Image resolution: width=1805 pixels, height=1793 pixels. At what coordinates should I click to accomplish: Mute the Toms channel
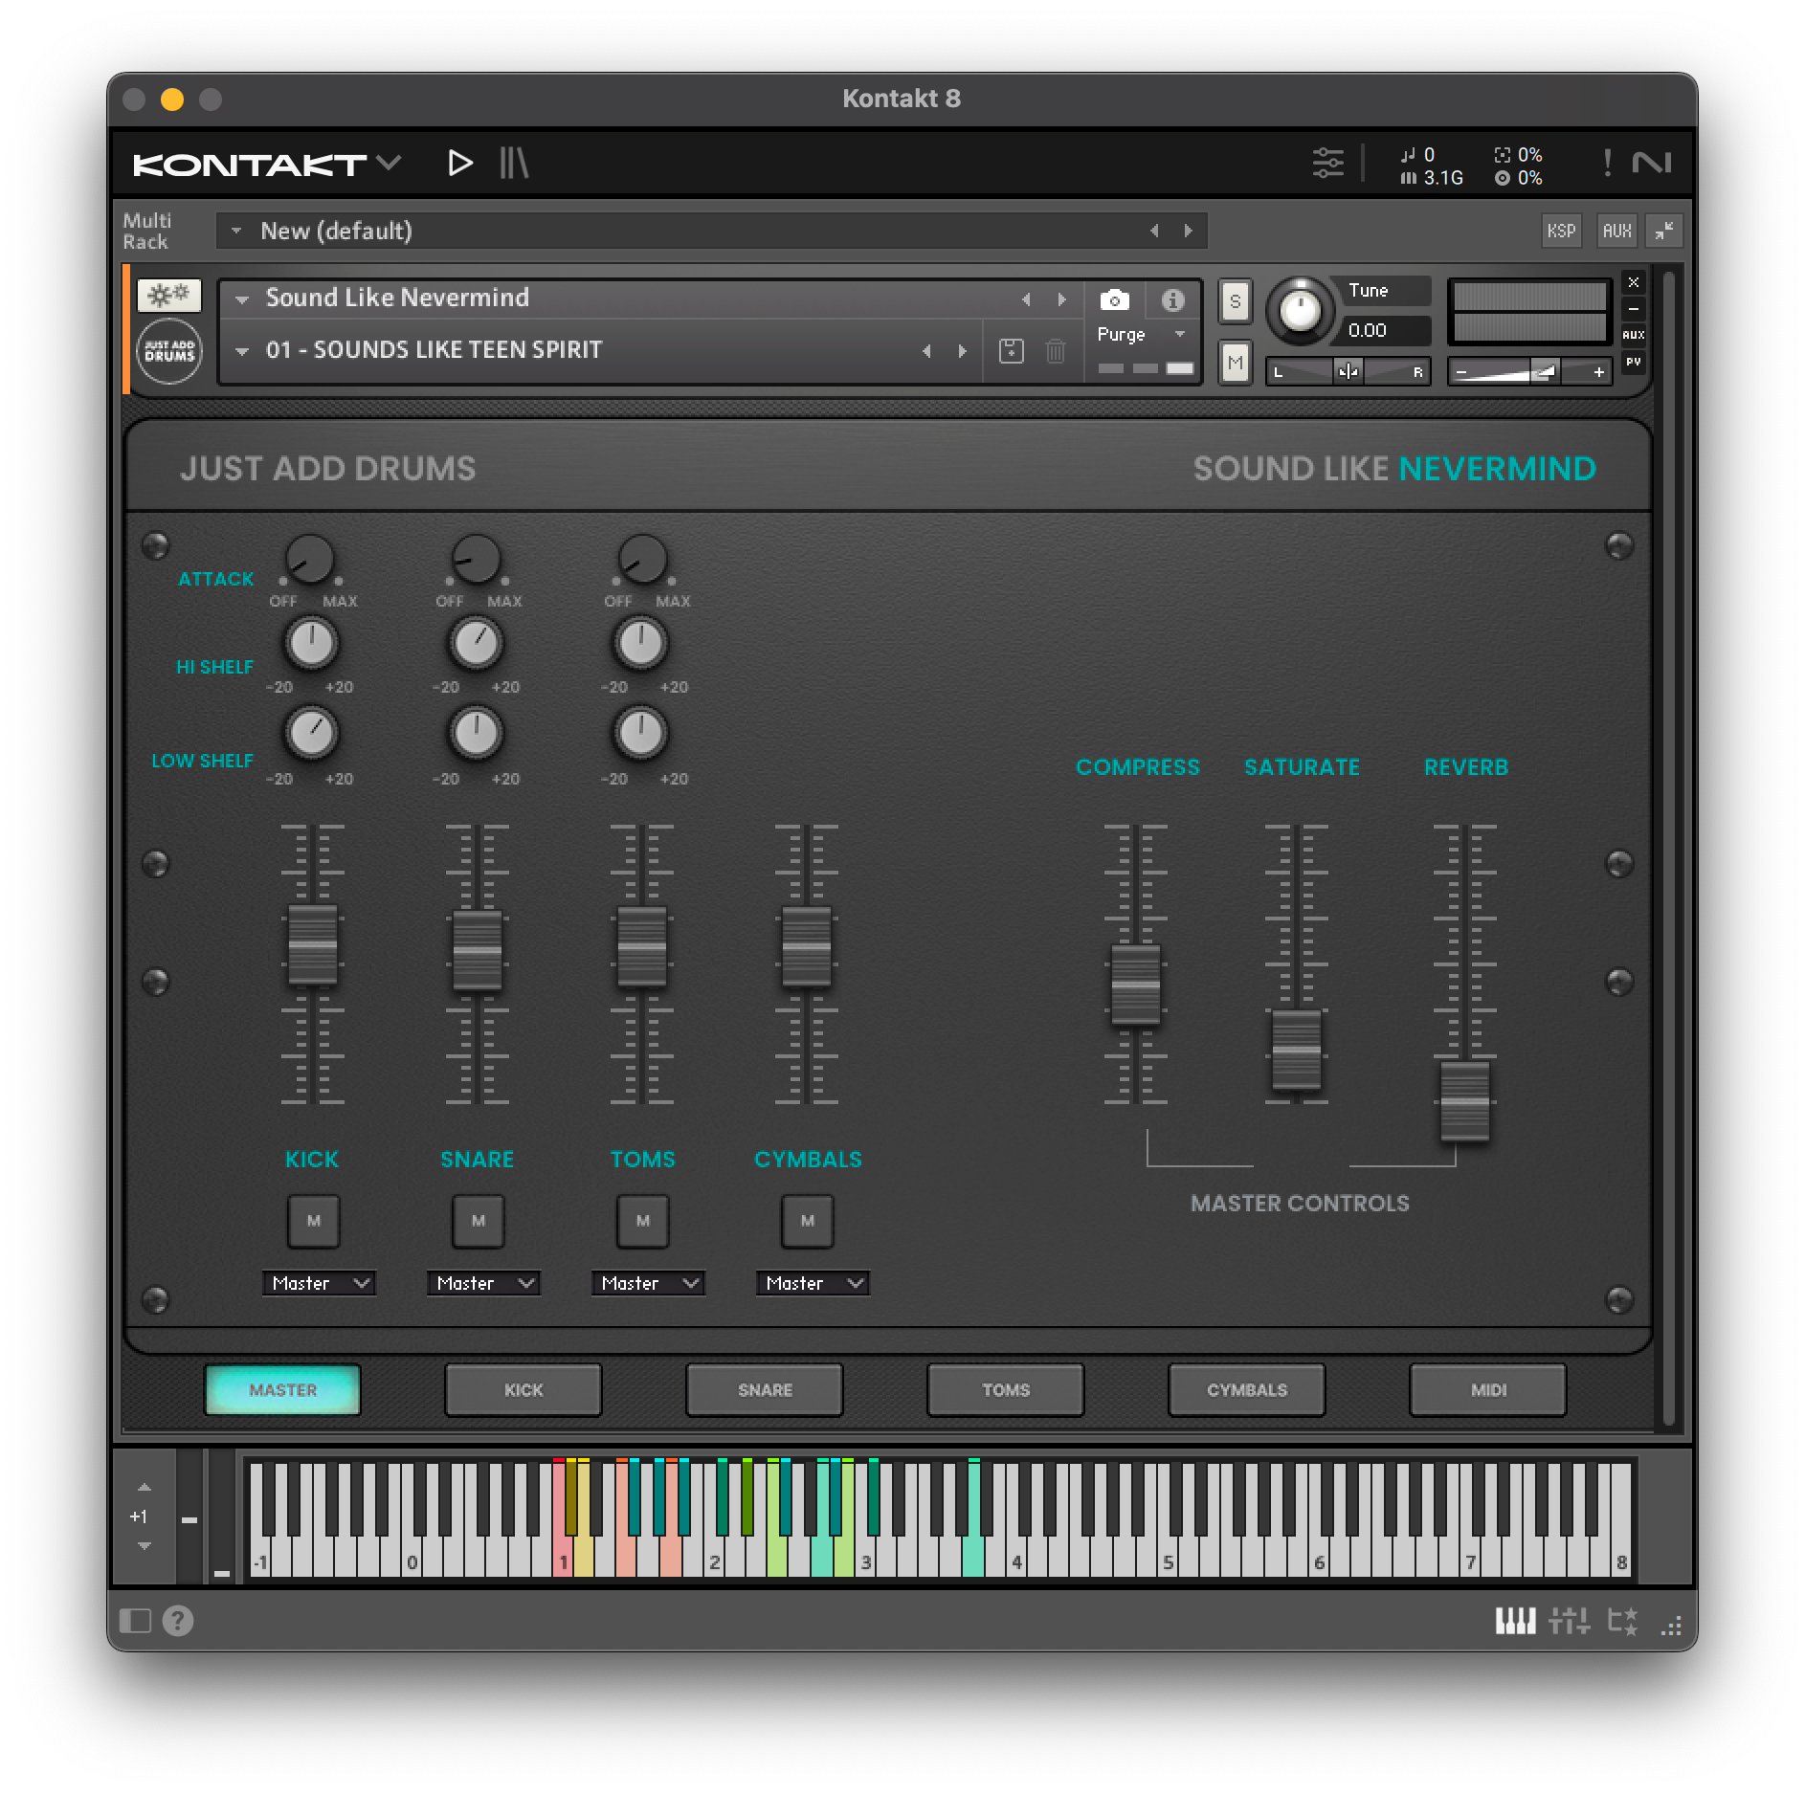point(642,1221)
